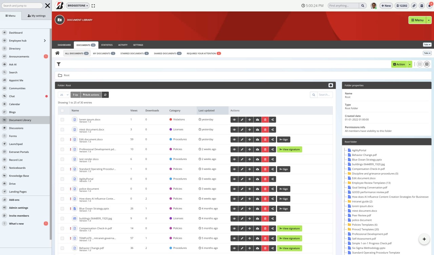Click the green Action button

coord(399,64)
